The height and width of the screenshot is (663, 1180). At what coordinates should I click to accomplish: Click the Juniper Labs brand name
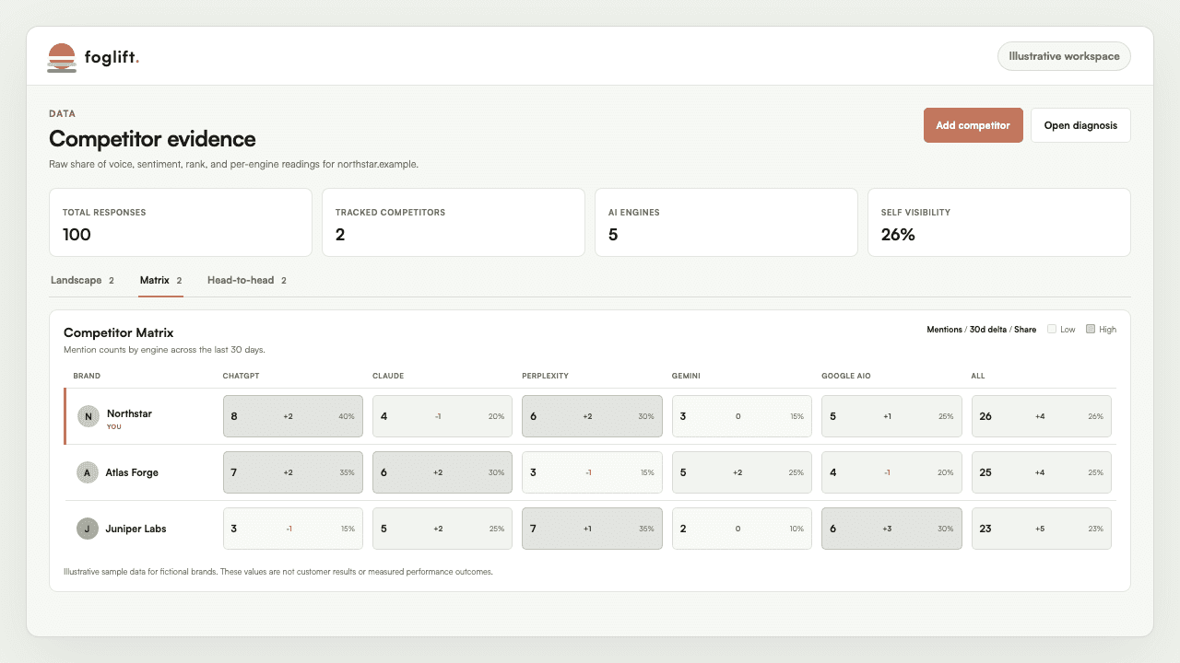tap(136, 529)
